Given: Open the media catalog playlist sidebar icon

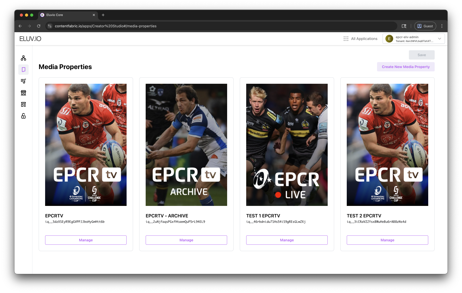Looking at the screenshot, I should pyautogui.click(x=23, y=81).
